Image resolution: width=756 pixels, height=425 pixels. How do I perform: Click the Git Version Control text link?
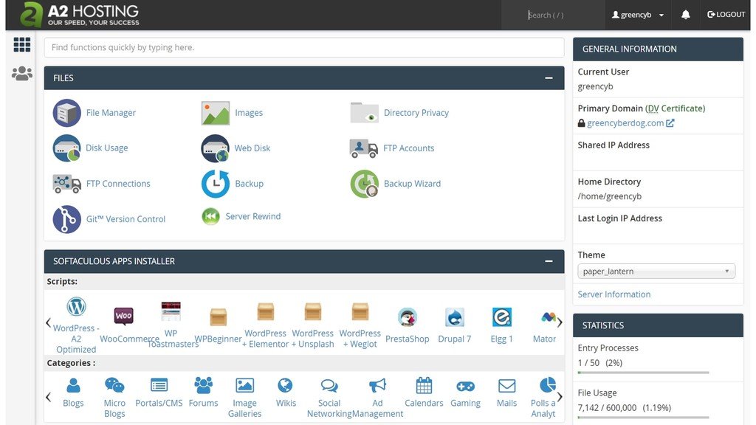click(x=126, y=219)
